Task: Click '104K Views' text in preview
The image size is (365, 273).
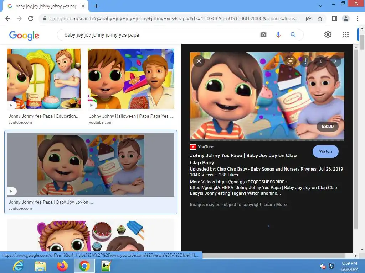Action: [202, 175]
